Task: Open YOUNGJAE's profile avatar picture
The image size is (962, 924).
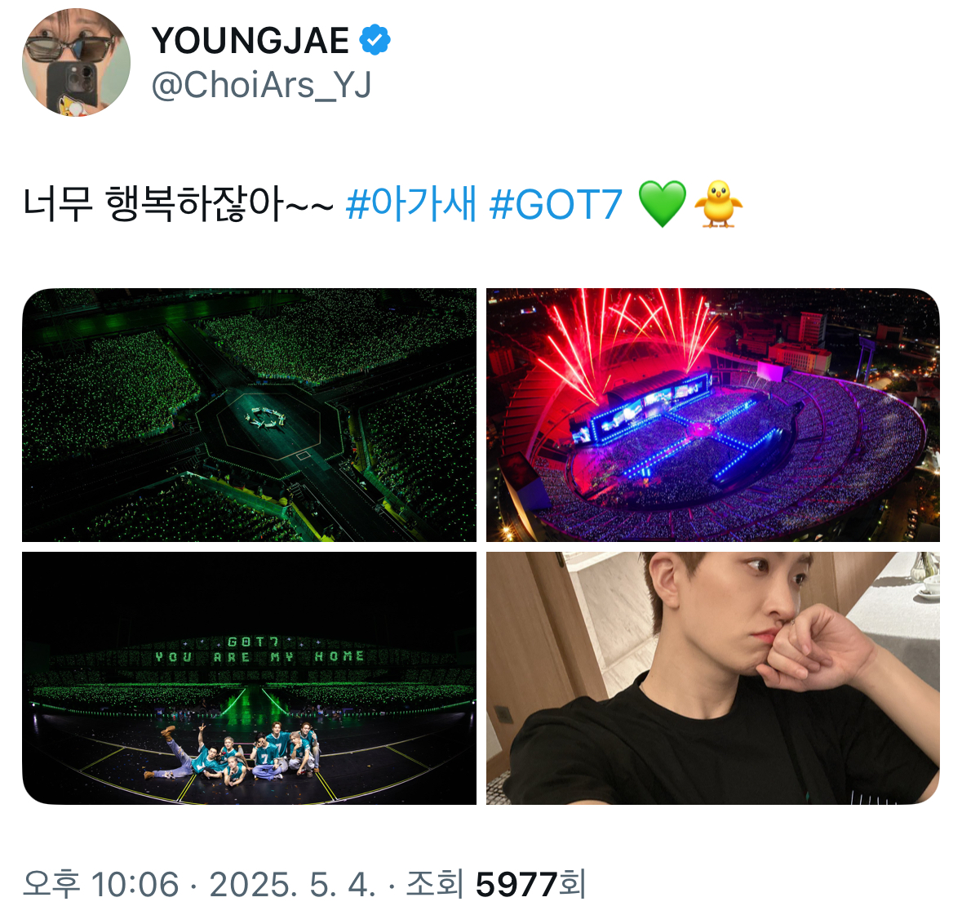Action: [76, 62]
